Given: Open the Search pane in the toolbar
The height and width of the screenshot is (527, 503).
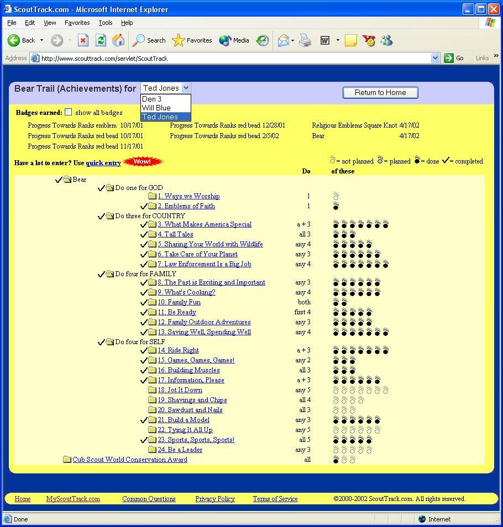Looking at the screenshot, I should click(149, 40).
